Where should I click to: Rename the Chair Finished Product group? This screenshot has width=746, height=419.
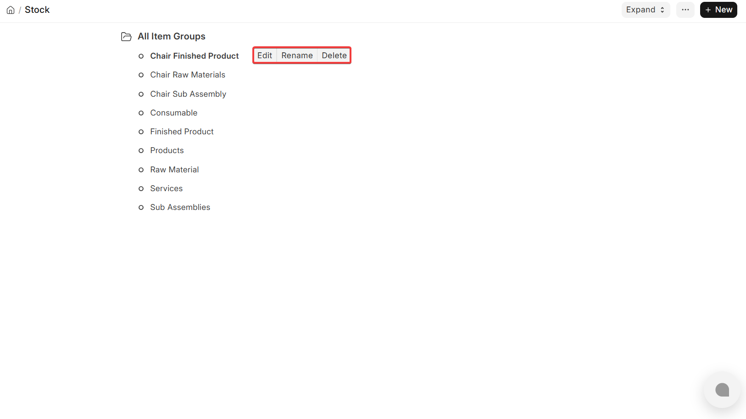tap(297, 55)
